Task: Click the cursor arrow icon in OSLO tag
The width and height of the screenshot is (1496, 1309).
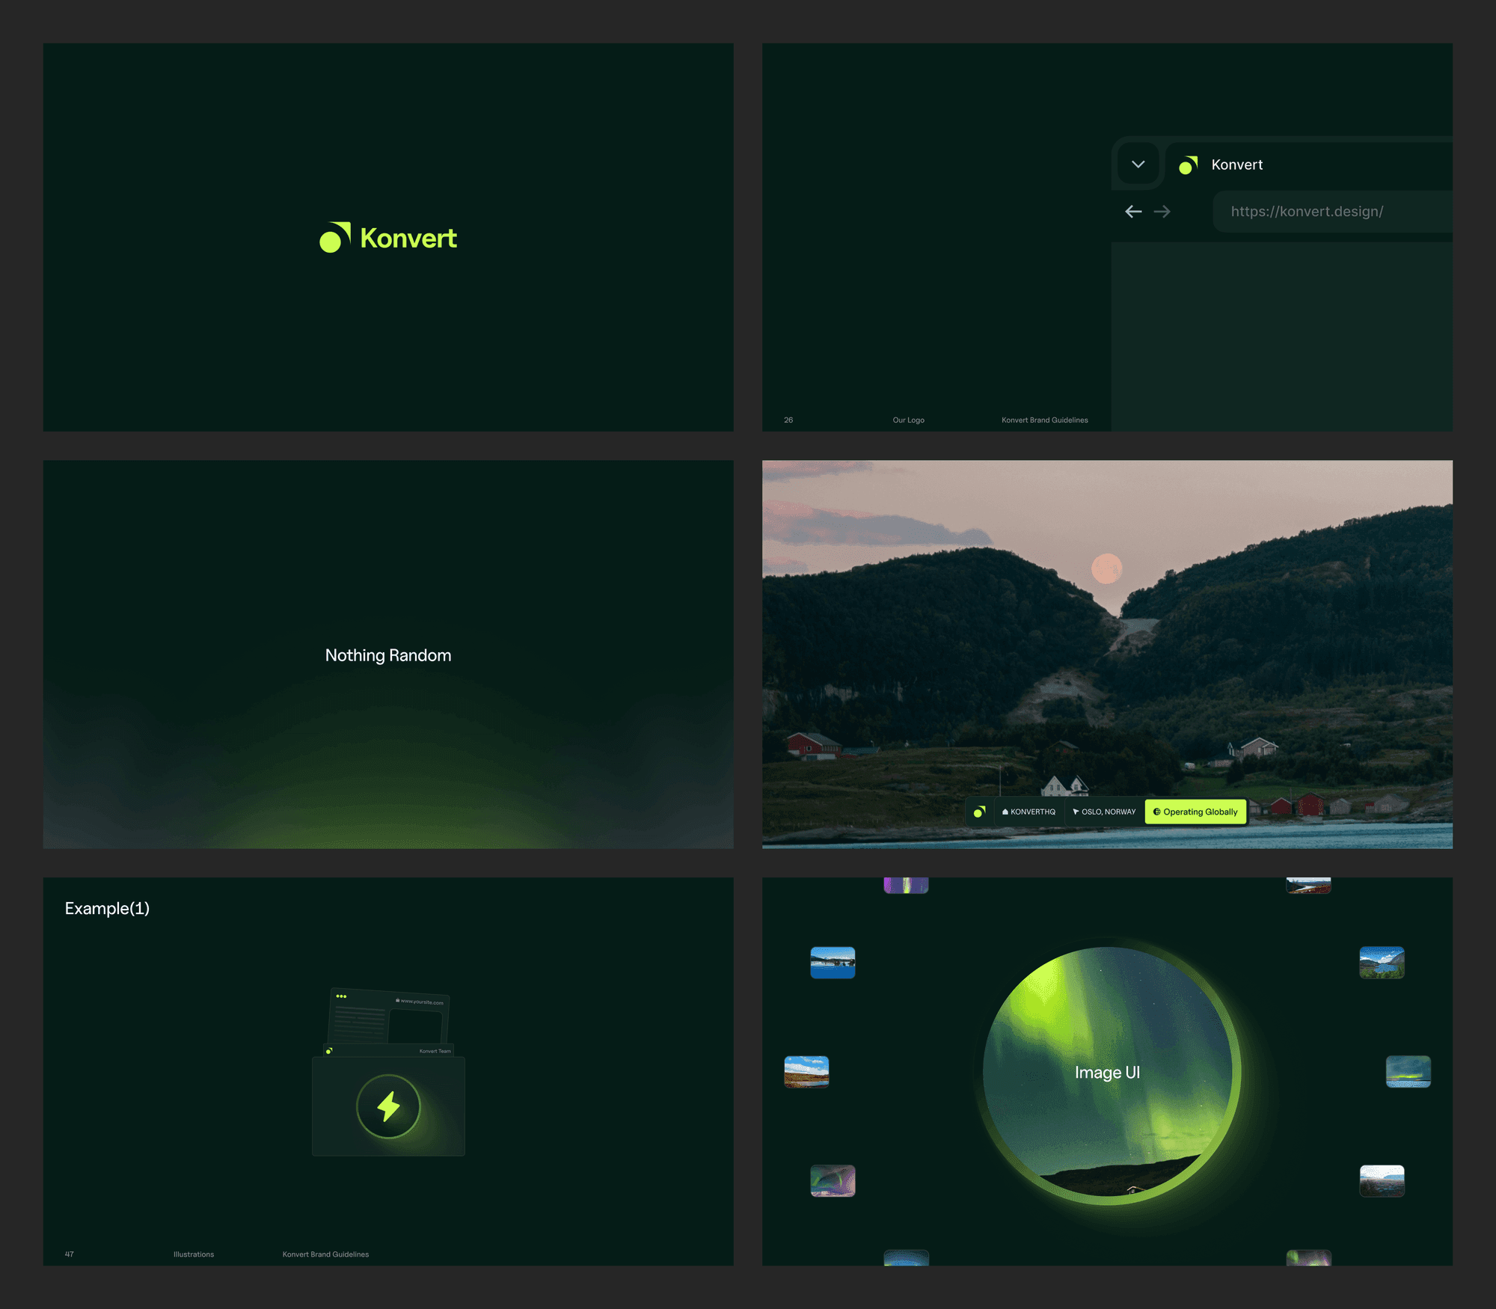Action: click(x=1076, y=812)
